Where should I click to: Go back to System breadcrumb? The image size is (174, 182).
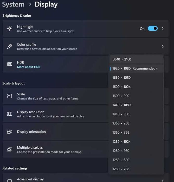click(13, 4)
